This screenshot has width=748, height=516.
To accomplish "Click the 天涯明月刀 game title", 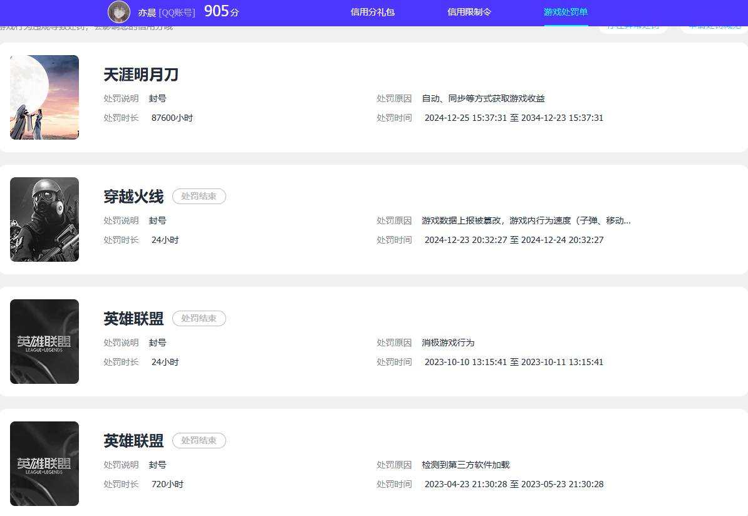I will [141, 75].
